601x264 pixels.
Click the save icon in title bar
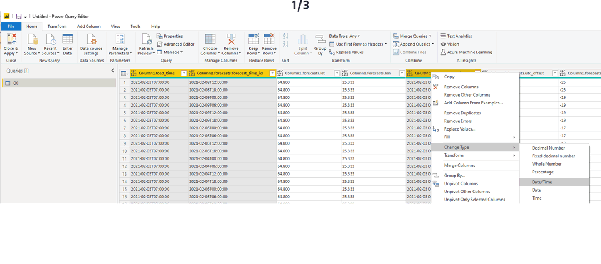point(18,17)
